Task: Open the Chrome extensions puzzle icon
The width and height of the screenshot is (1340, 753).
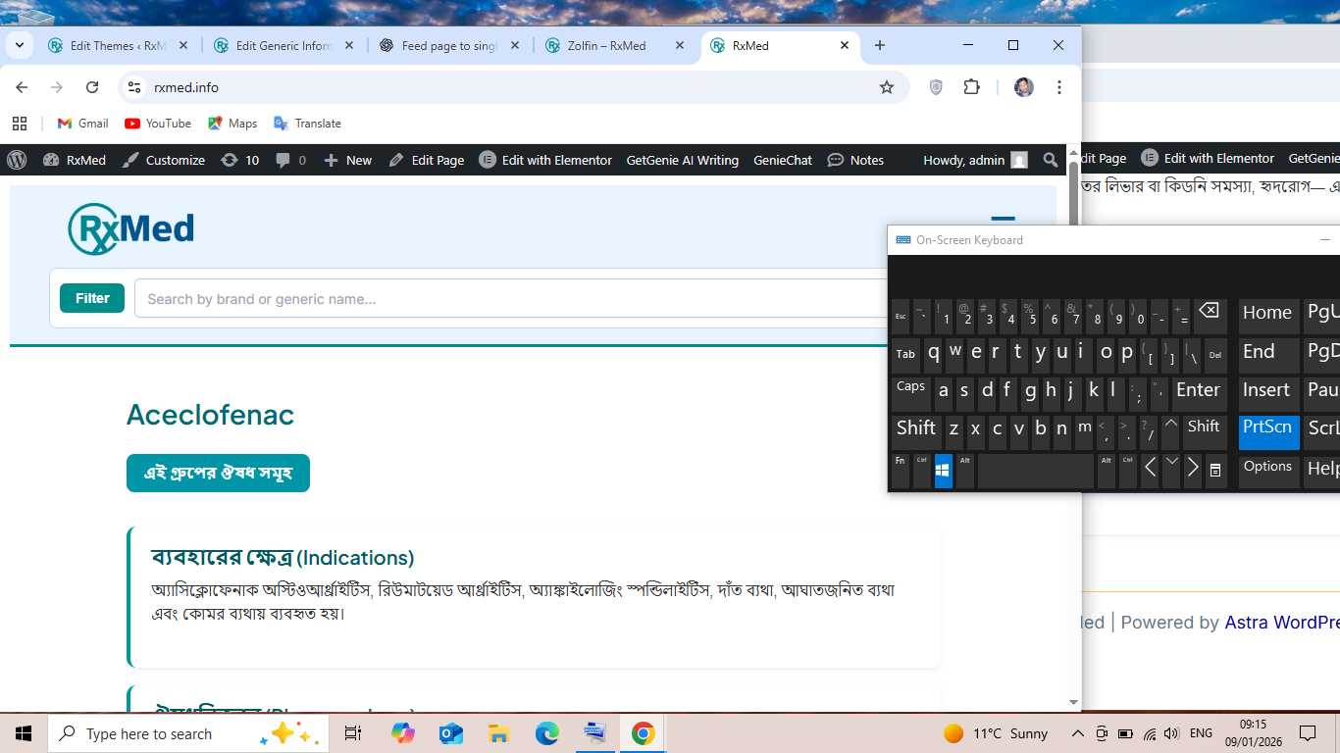Action: click(971, 87)
